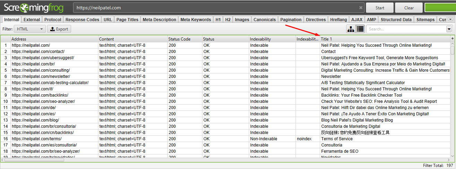Image resolution: width=456 pixels, height=169 pixels.
Task: Sort by Indexability column header
Action: pos(272,39)
